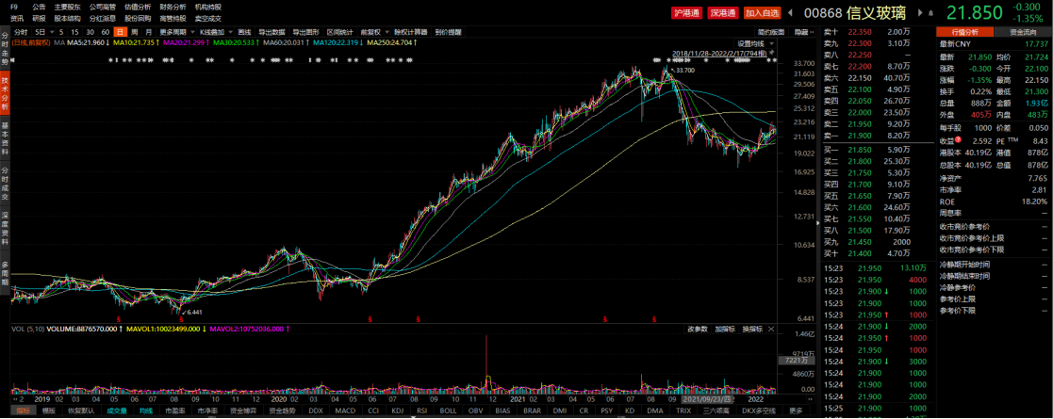Click the pin icon beside date range
Viewport: 1053px width, 419px height.
point(770,52)
